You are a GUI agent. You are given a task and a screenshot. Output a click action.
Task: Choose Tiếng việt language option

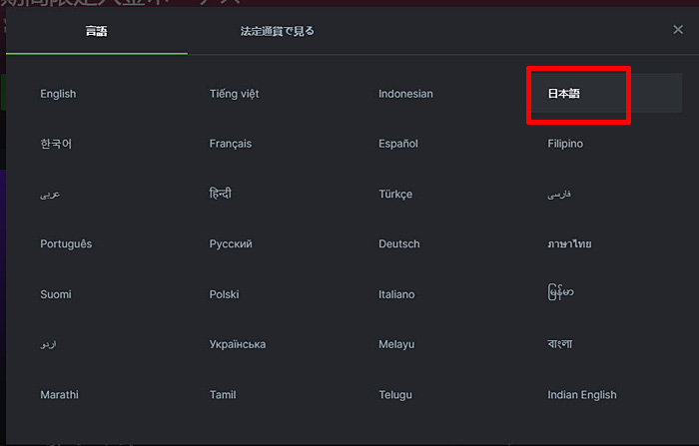pyautogui.click(x=234, y=94)
